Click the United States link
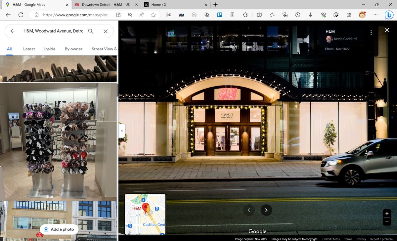The width and height of the screenshot is (397, 241). pyautogui.click(x=331, y=239)
